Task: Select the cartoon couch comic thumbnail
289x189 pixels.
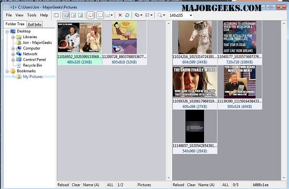Action: pos(124,37)
